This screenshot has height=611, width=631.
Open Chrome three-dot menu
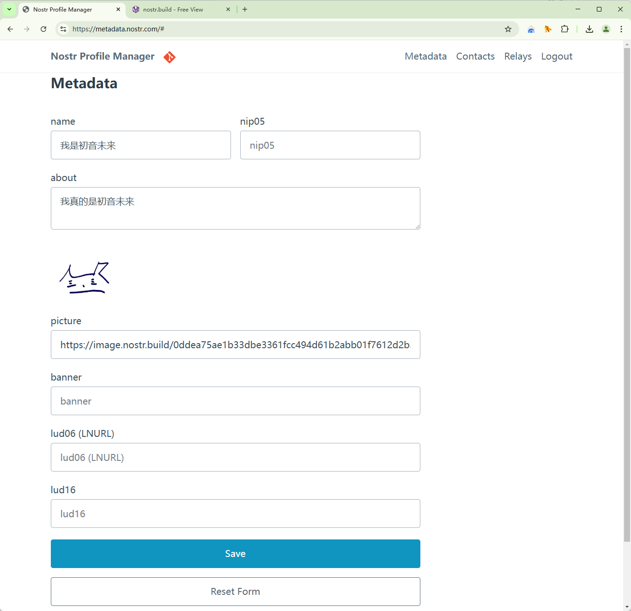tap(621, 29)
